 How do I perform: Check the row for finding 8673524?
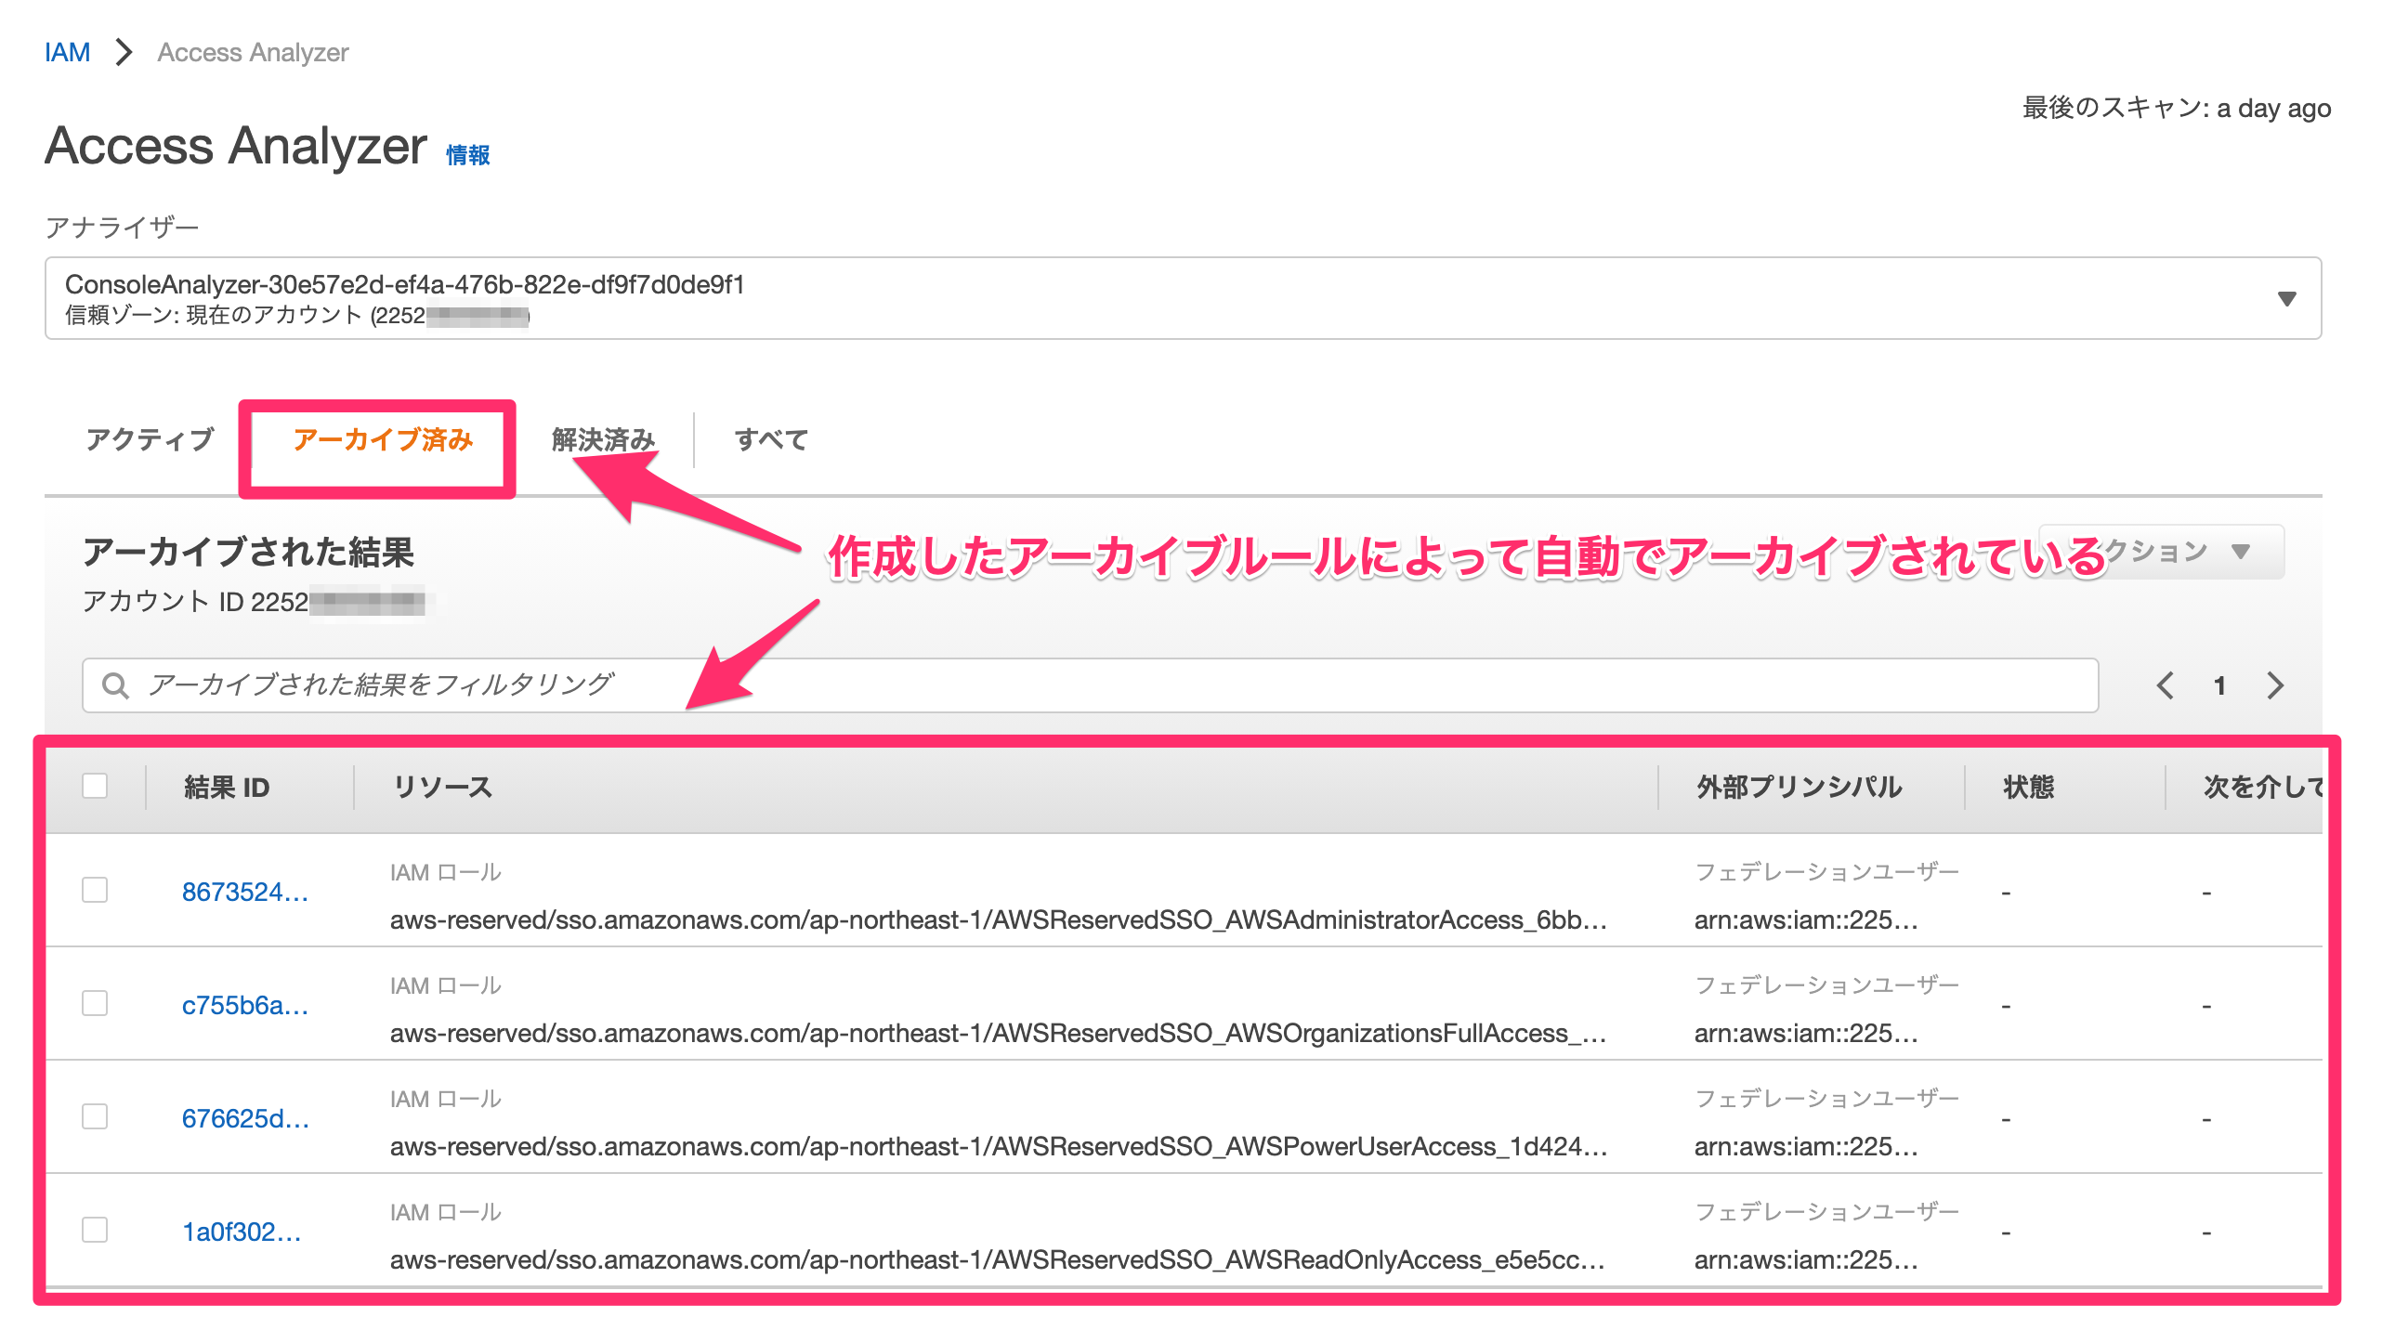point(95,890)
